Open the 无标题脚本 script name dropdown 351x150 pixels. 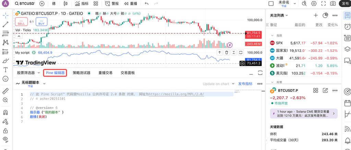tap(44, 83)
